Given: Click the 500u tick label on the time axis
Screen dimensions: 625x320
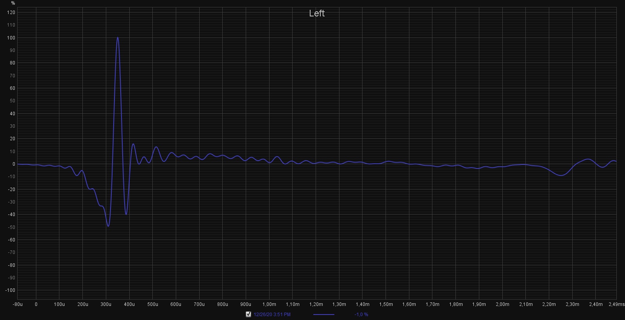Looking at the screenshot, I should click(x=152, y=304).
